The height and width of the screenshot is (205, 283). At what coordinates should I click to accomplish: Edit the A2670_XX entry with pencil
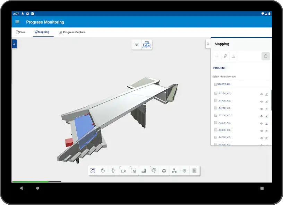[267, 123]
